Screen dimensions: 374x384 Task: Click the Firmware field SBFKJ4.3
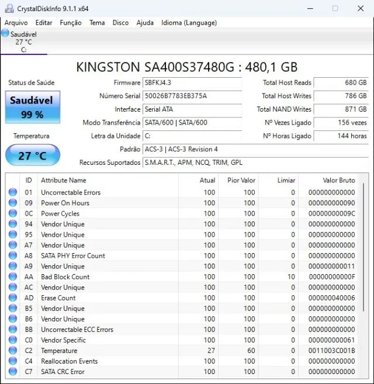[x=192, y=83]
